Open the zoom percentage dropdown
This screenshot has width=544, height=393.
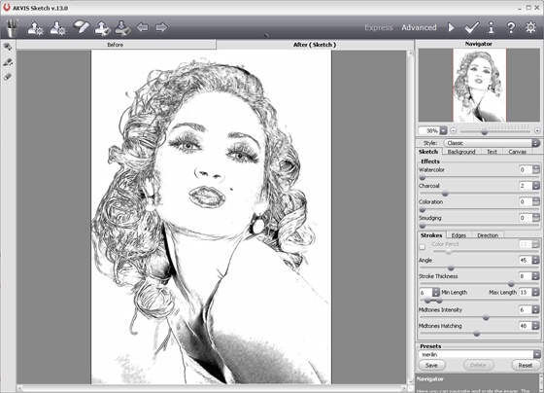pos(443,130)
